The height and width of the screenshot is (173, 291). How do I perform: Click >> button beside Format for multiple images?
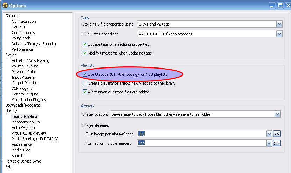pos(277,143)
